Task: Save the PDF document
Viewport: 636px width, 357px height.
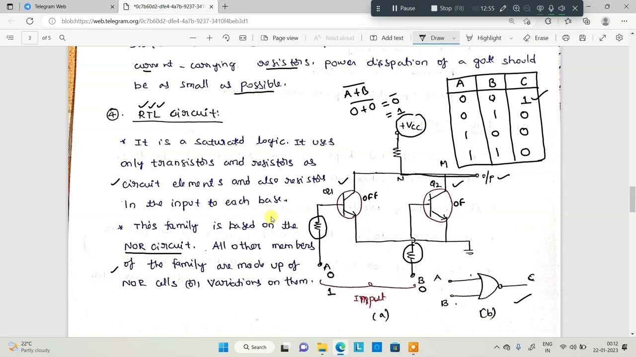Action: click(582, 38)
